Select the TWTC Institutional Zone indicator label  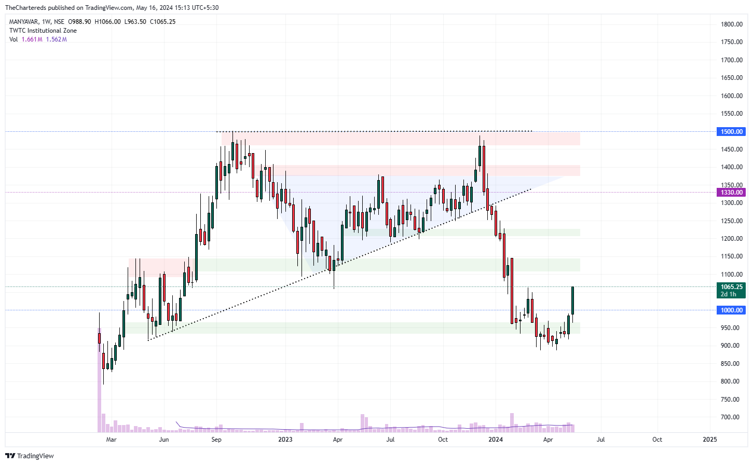pos(43,31)
